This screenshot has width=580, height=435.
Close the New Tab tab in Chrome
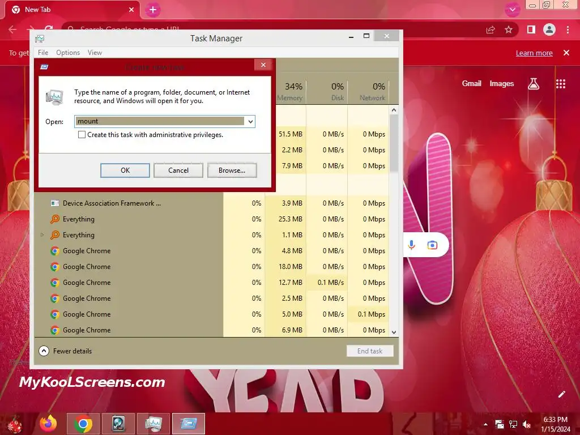[x=131, y=10]
